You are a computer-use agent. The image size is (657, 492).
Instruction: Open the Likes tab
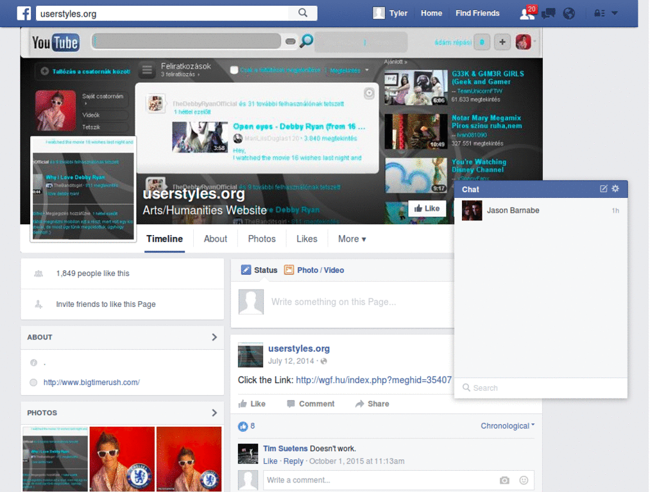click(x=307, y=239)
